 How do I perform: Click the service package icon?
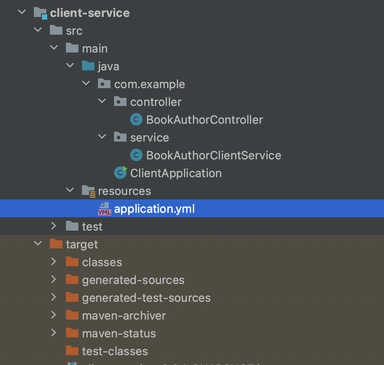120,137
